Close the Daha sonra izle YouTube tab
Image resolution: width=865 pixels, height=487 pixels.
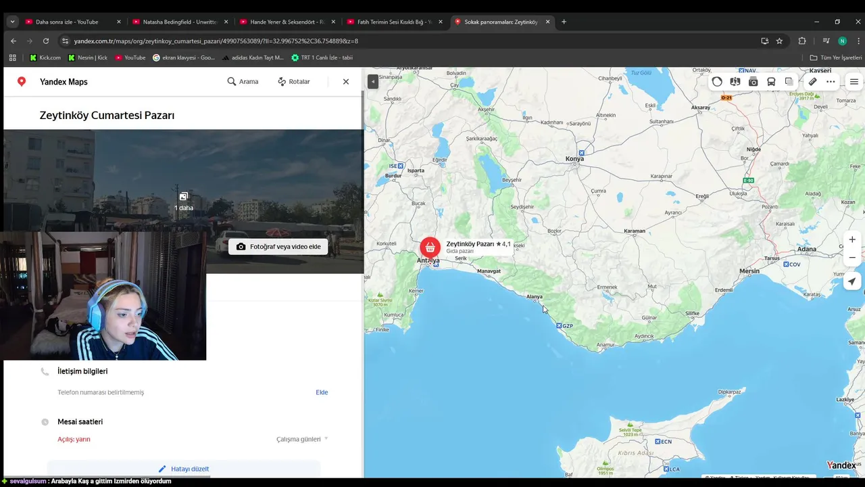click(x=119, y=22)
